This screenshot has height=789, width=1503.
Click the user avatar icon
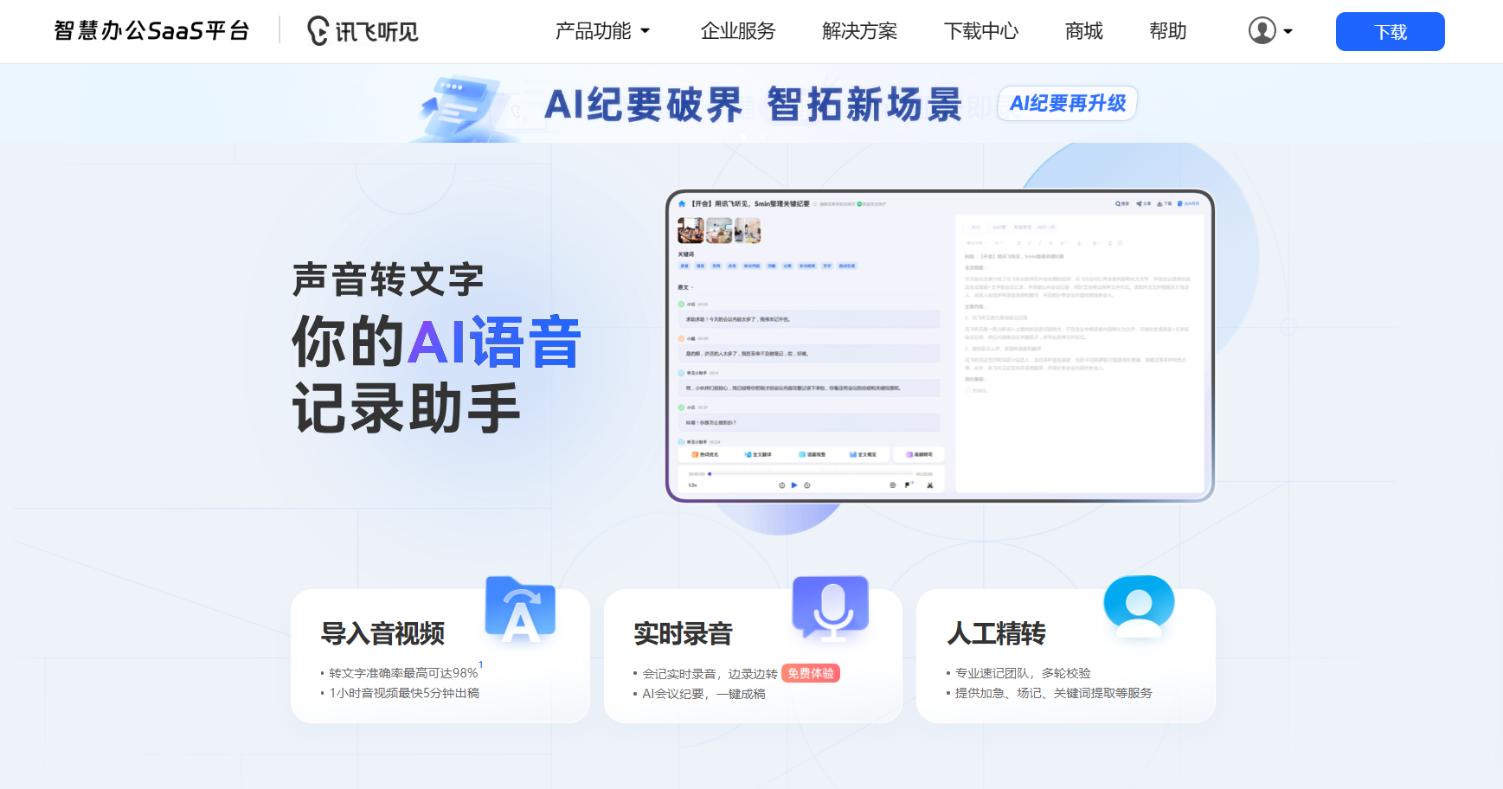(1262, 31)
